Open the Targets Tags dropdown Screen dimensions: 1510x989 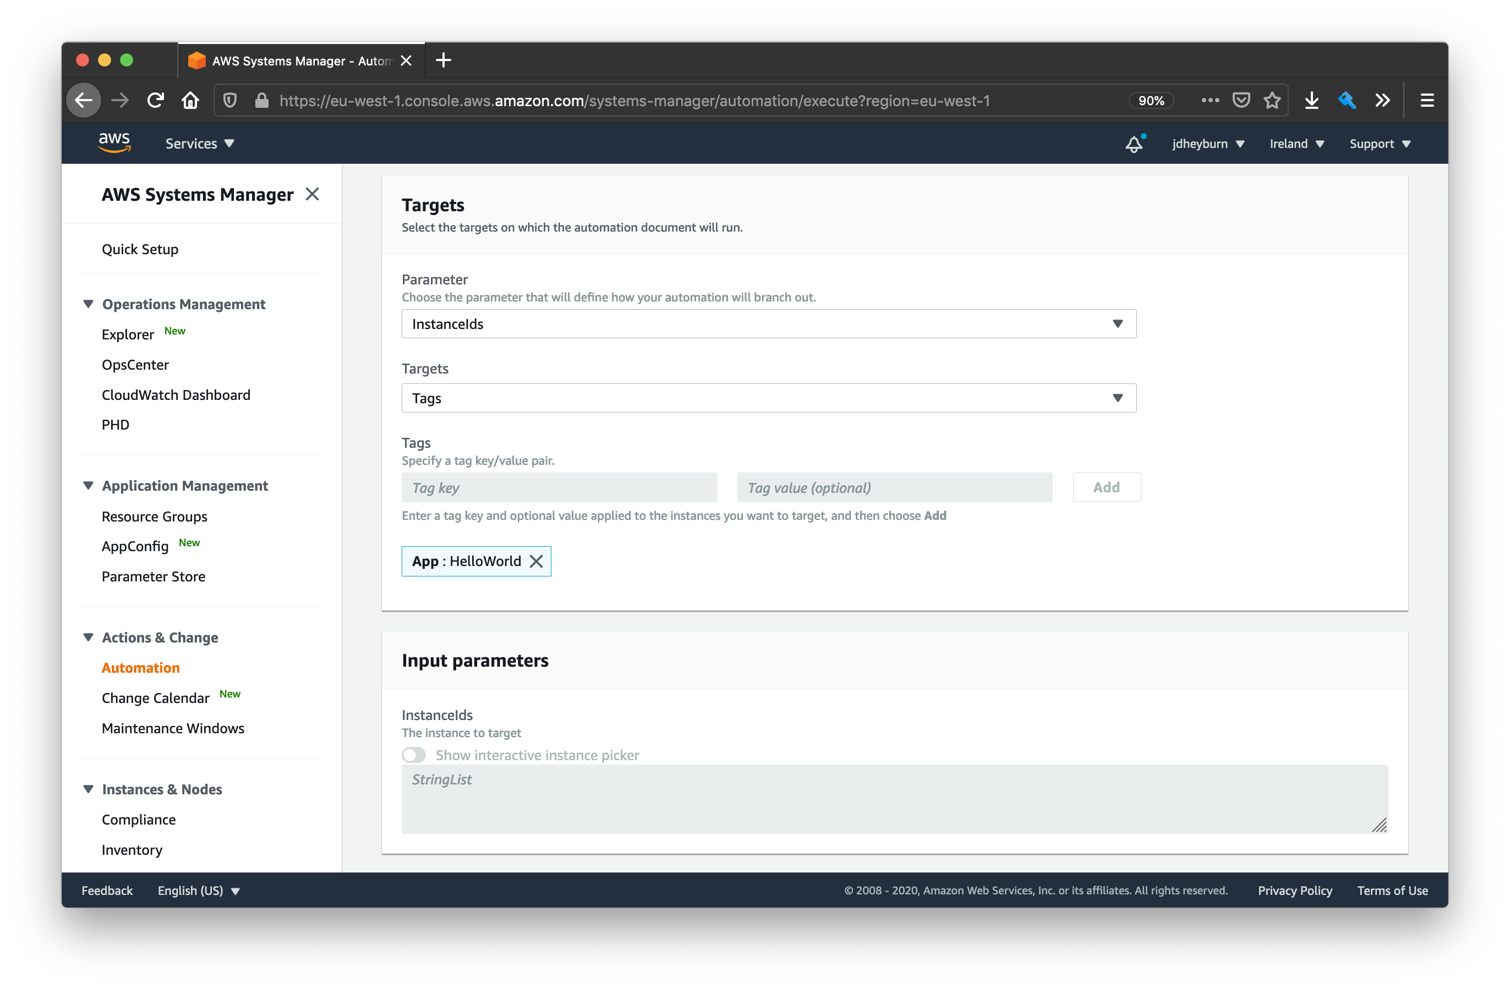(x=769, y=398)
